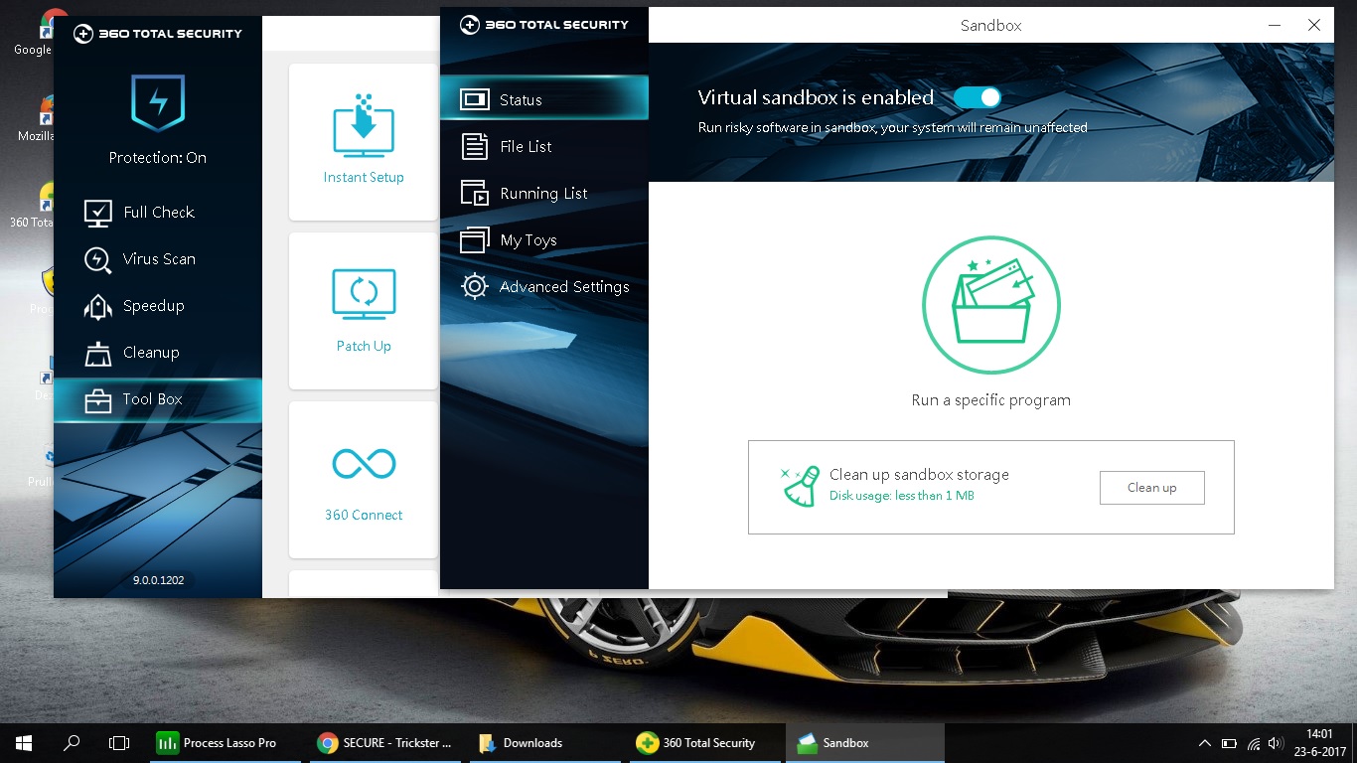1357x763 pixels.
Task: Click the Sandbox window title text
Action: coord(990,25)
